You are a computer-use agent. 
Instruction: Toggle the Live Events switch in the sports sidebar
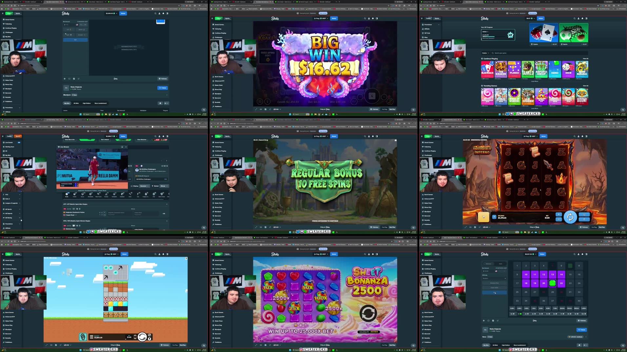point(19,142)
